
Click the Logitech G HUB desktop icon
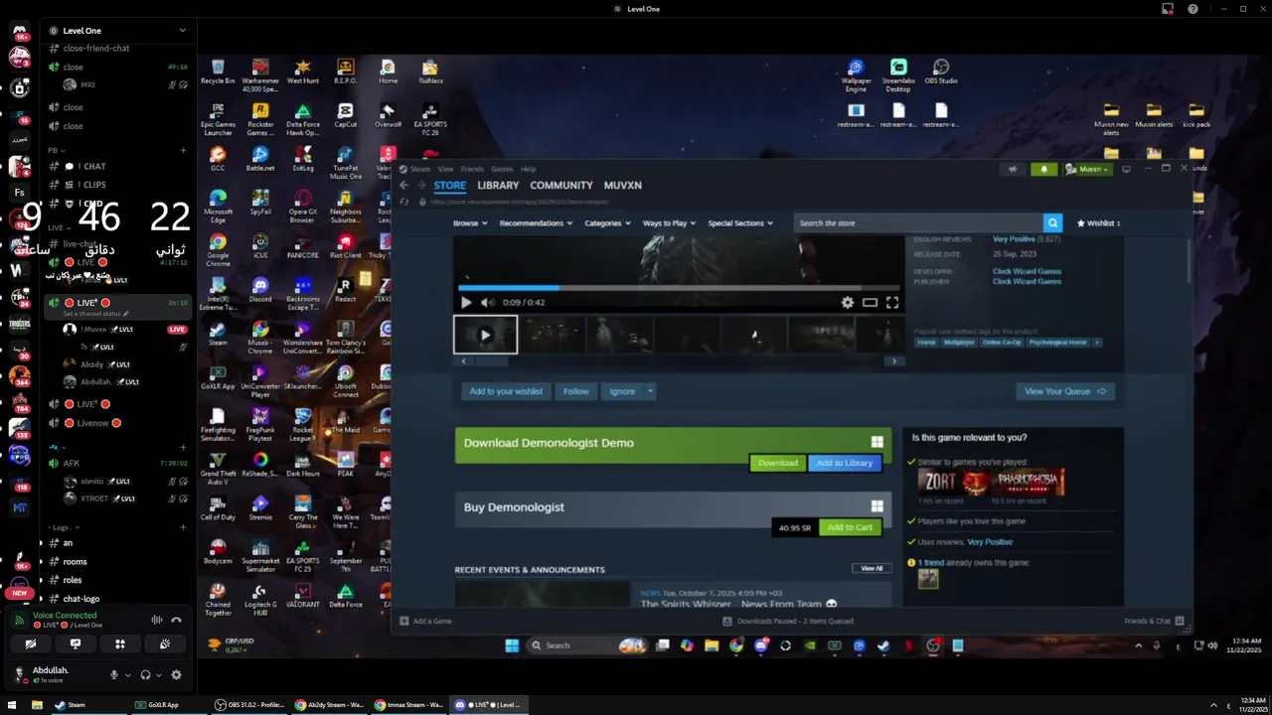[x=260, y=597]
